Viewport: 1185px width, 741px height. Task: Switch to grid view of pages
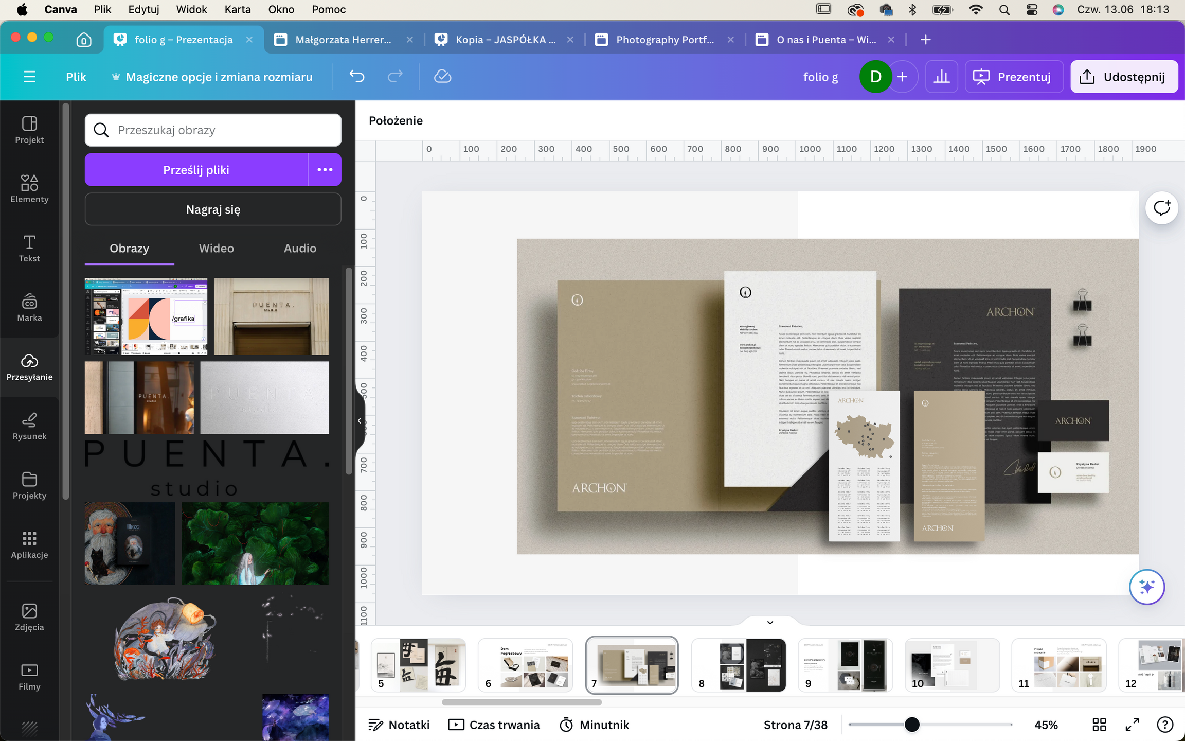pos(1099,725)
